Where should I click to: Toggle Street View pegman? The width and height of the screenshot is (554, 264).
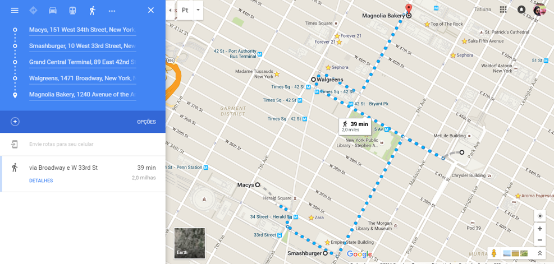[x=494, y=253]
